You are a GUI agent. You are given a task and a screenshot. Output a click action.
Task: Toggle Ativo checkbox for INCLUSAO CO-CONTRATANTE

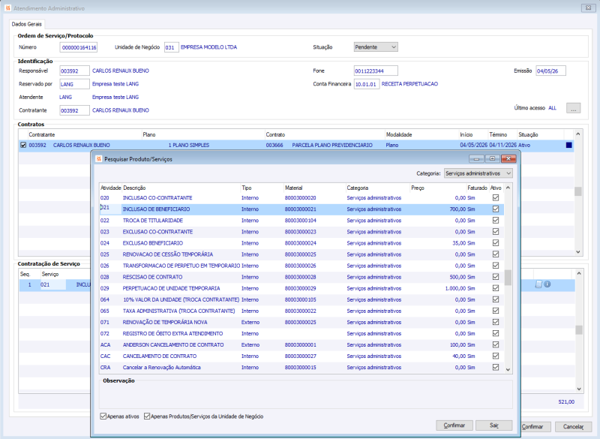[x=496, y=198]
